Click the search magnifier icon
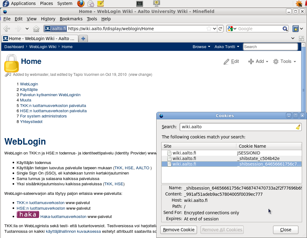 (285, 29)
